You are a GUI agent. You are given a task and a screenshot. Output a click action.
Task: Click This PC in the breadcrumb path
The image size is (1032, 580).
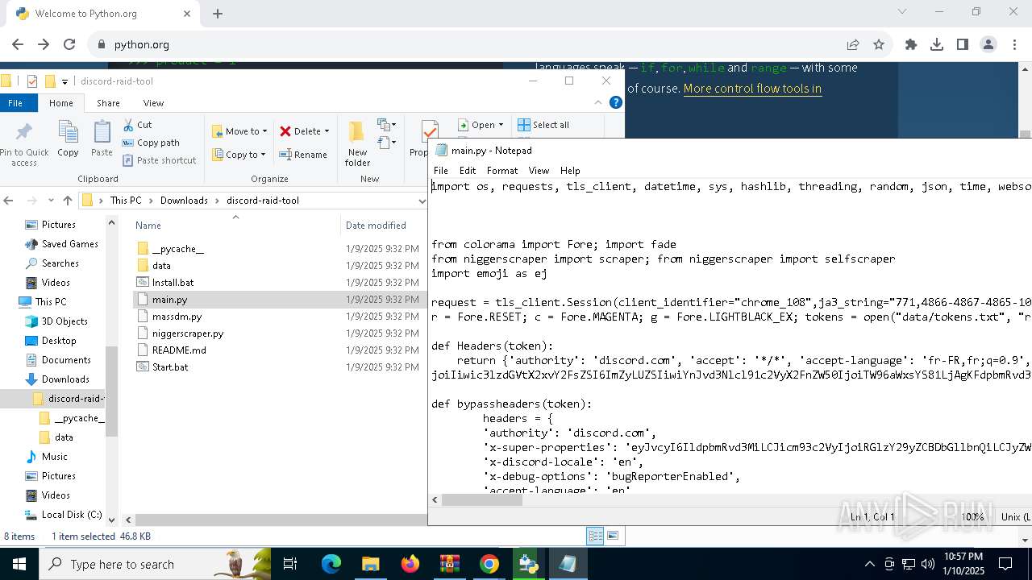click(x=126, y=201)
